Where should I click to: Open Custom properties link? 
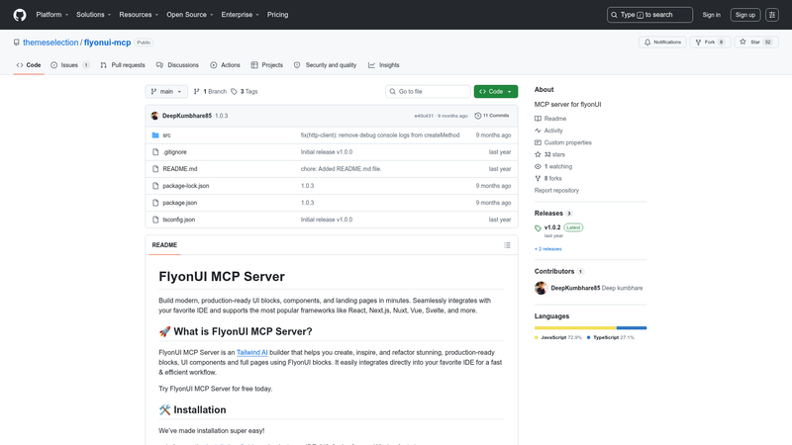tap(563, 142)
